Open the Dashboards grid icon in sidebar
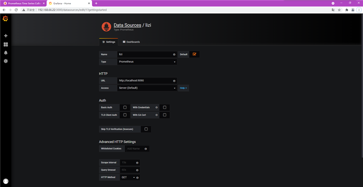 click(6, 44)
